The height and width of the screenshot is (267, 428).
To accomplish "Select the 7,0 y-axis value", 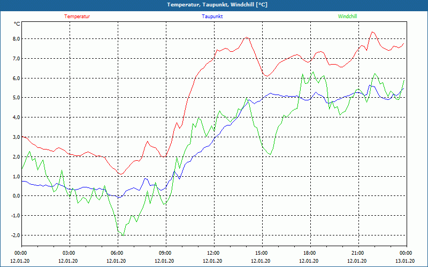I will tap(17, 59).
